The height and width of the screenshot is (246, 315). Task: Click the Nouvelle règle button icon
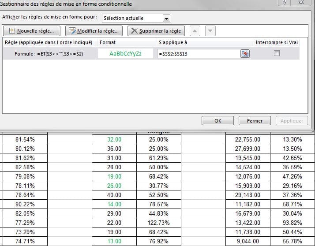12,31
